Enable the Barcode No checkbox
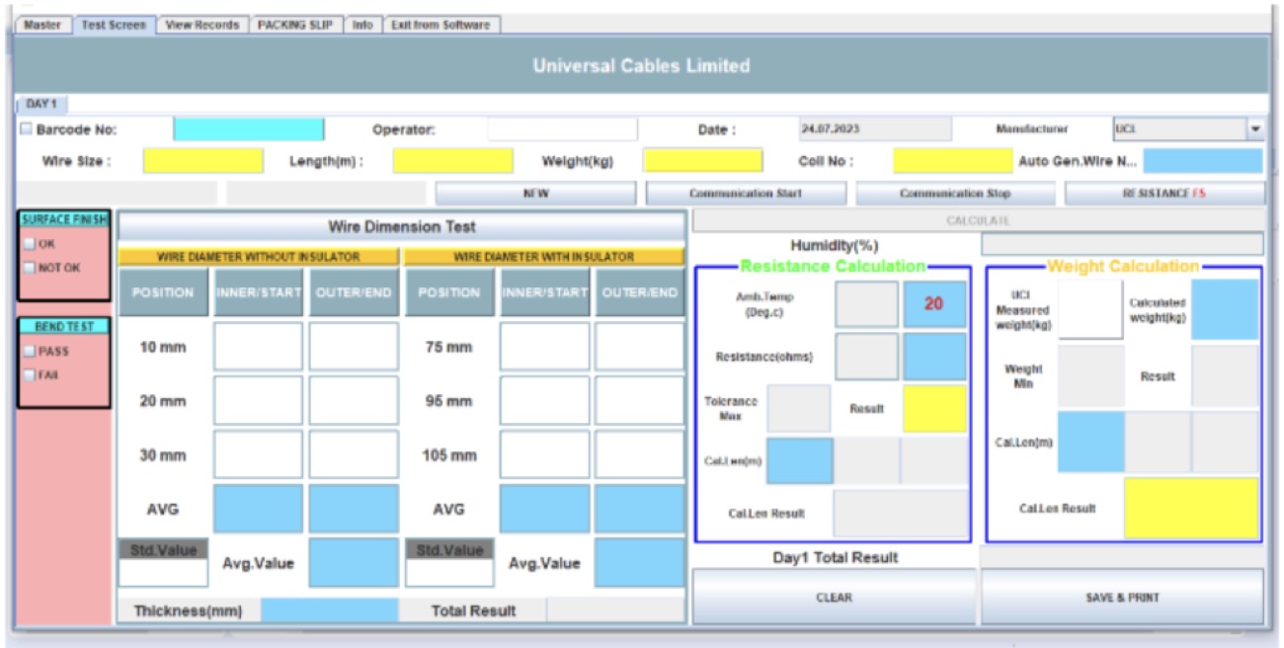 coord(26,129)
